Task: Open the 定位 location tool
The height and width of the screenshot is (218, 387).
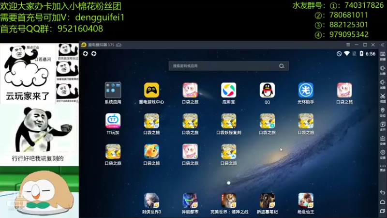Action: point(383,112)
